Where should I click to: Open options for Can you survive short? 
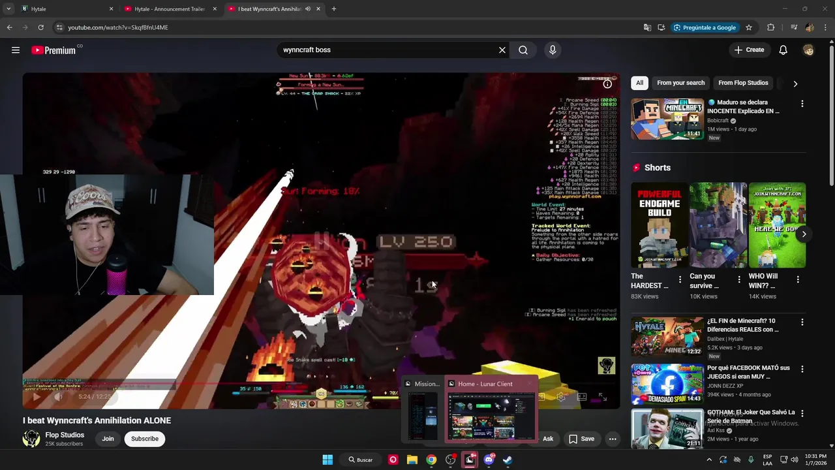(x=738, y=279)
